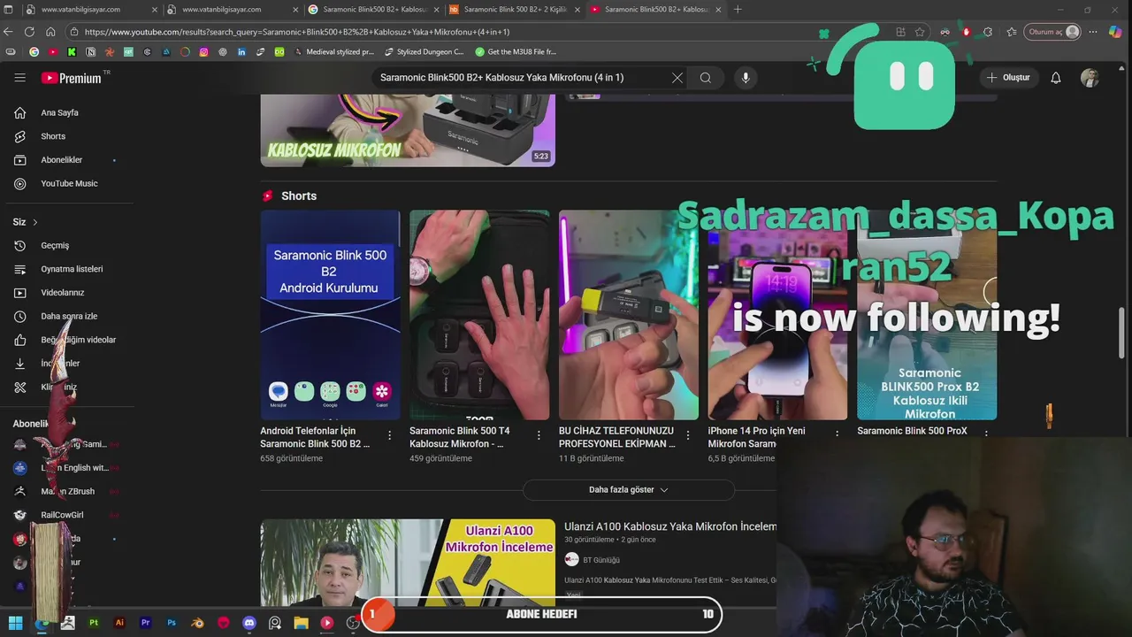Open Medieval stylized pr... bookmark
Image resolution: width=1132 pixels, height=637 pixels.
(334, 52)
